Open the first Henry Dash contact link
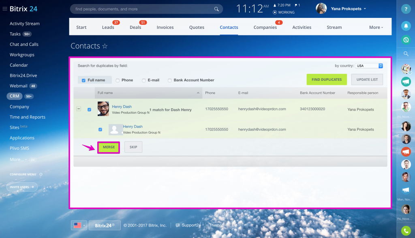The image size is (415, 238). point(122,107)
